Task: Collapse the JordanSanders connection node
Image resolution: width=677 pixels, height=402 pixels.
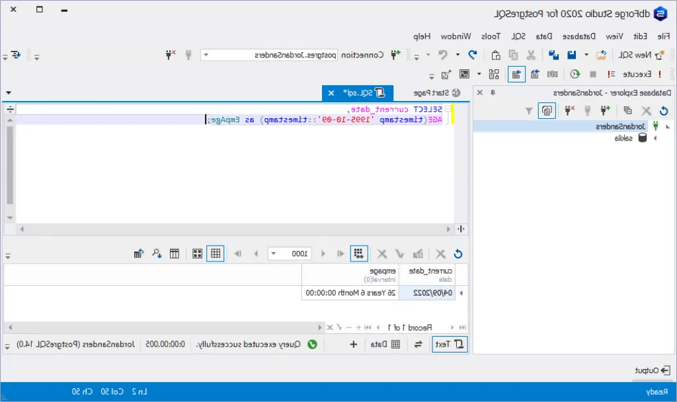Action: [x=668, y=127]
